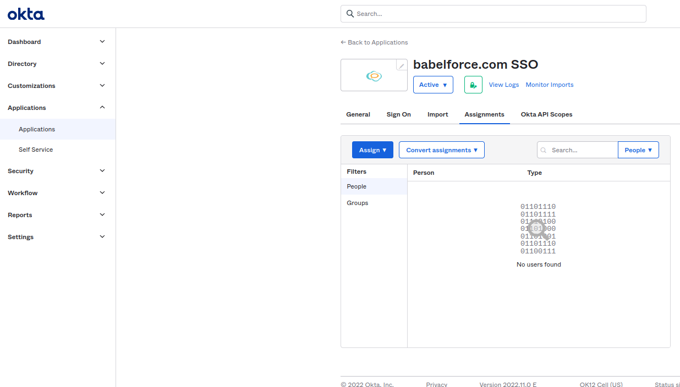Click the babelforce.com SSO heading
Screen dimensions: 680x387
pyautogui.click(x=475, y=64)
